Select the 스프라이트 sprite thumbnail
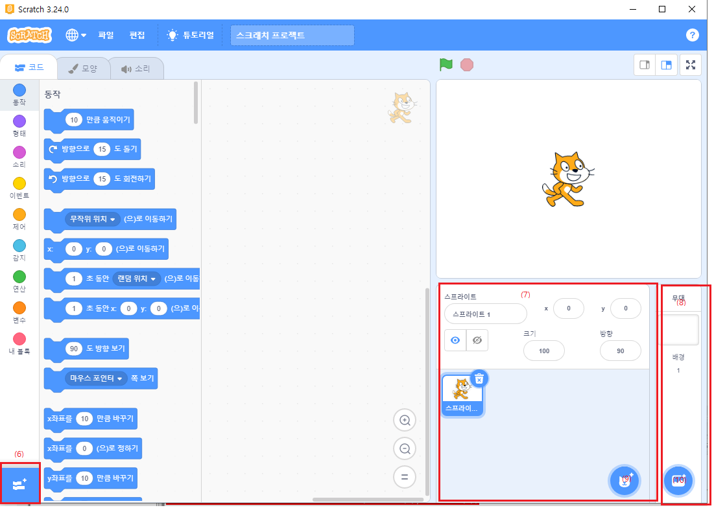Image resolution: width=714 pixels, height=510 pixels. coord(462,395)
